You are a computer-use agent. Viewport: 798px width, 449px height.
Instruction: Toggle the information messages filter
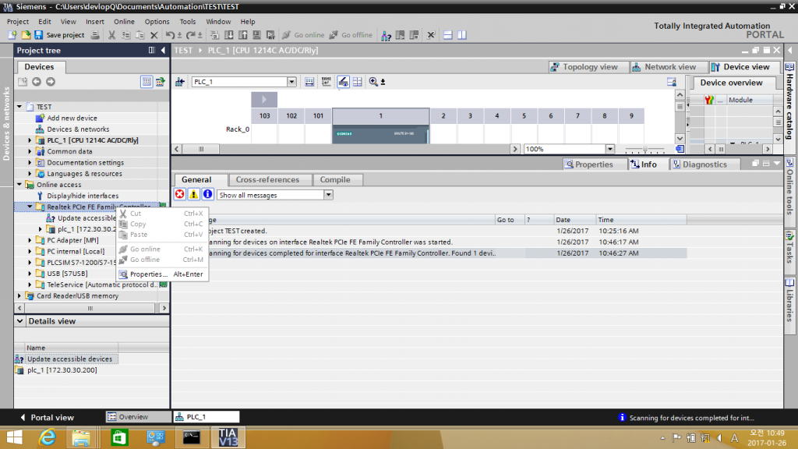click(207, 194)
